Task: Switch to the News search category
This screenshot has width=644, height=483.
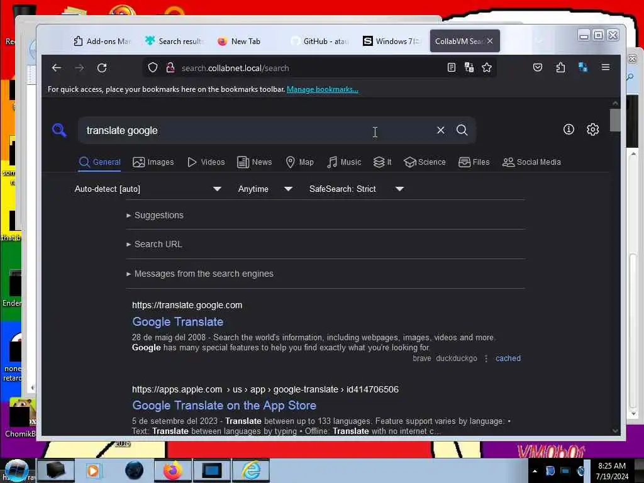Action: (x=254, y=162)
